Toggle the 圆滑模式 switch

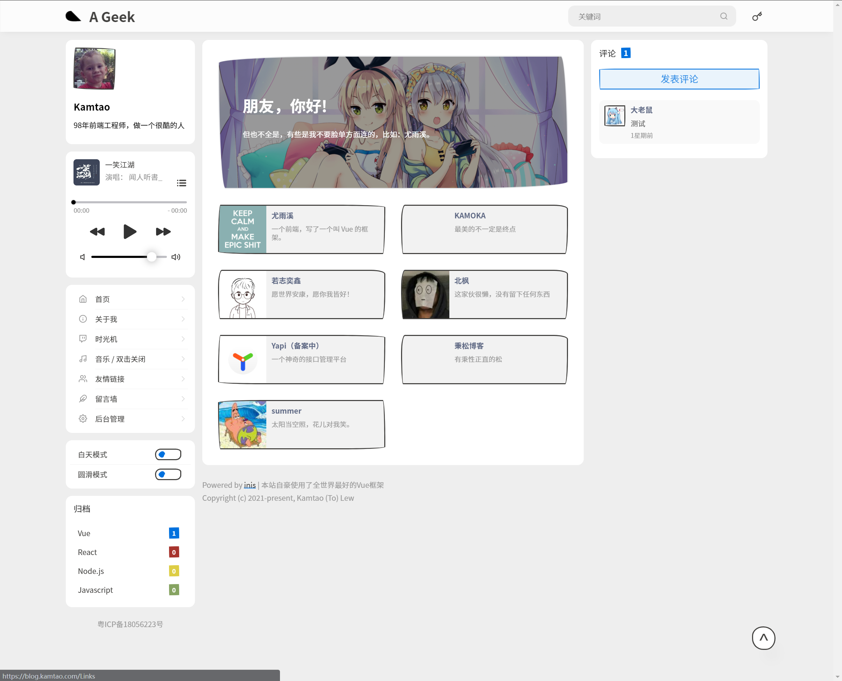click(x=168, y=474)
